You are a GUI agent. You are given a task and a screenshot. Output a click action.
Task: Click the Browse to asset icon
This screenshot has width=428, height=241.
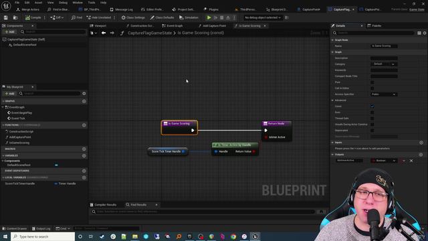coord(15,17)
